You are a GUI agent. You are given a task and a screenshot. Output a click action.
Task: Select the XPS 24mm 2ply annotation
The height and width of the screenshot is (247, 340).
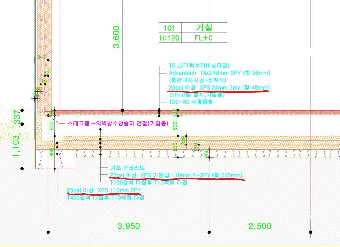[218, 88]
